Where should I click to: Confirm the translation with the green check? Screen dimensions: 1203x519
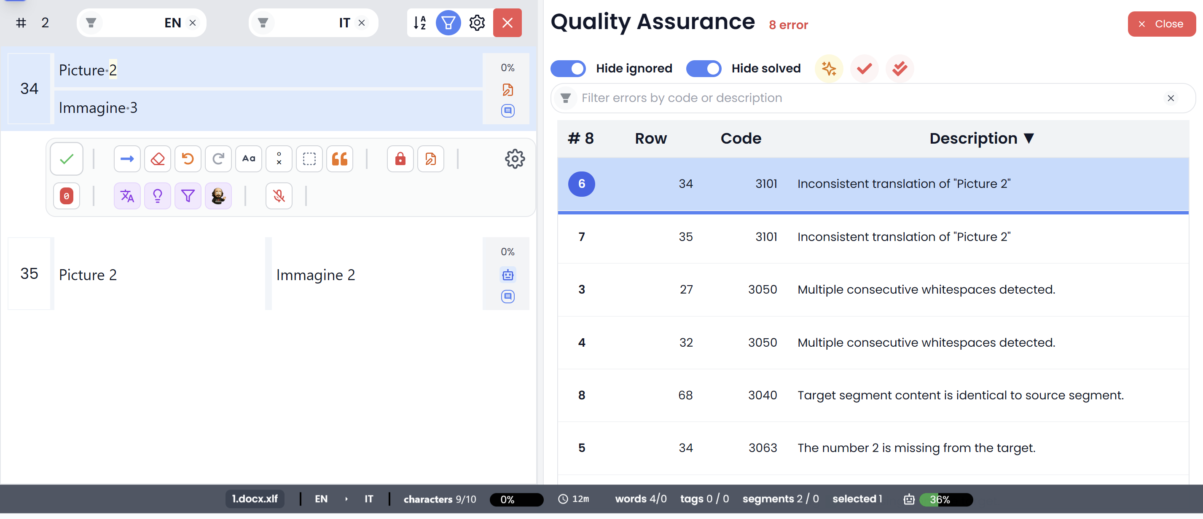click(66, 159)
